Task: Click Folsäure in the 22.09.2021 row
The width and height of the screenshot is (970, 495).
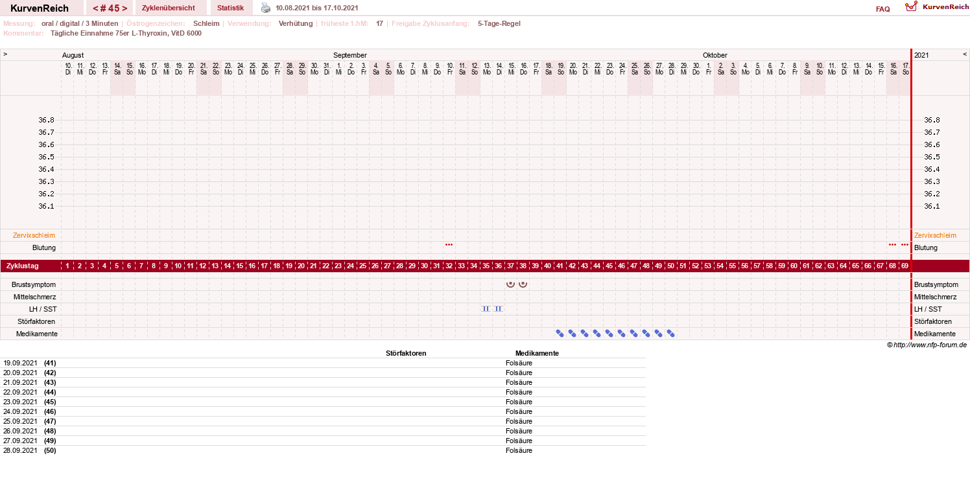Action: tap(519, 392)
